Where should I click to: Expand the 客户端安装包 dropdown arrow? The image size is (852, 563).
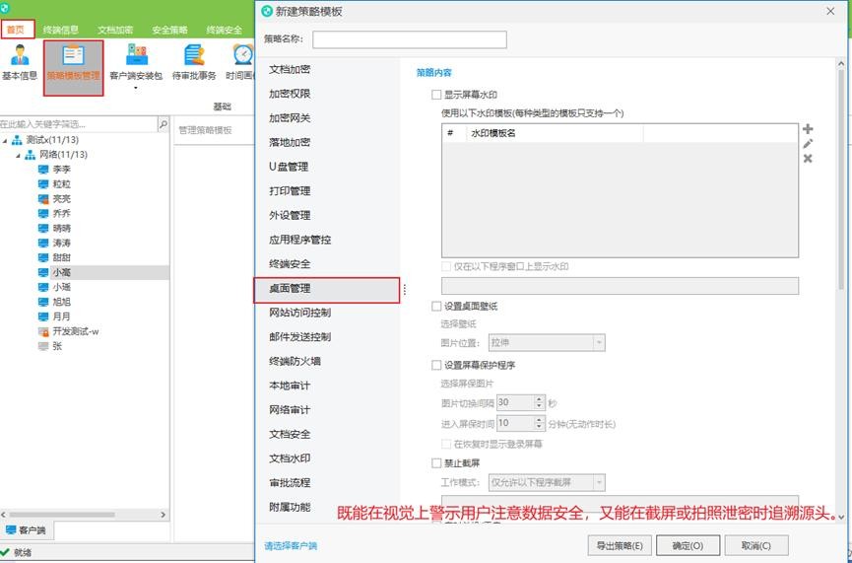click(136, 88)
